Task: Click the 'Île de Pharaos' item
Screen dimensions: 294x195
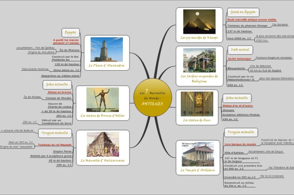Action: (69, 50)
